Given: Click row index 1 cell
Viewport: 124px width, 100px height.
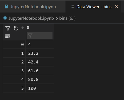Looking at the screenshot, I should pyautogui.click(x=14, y=53).
